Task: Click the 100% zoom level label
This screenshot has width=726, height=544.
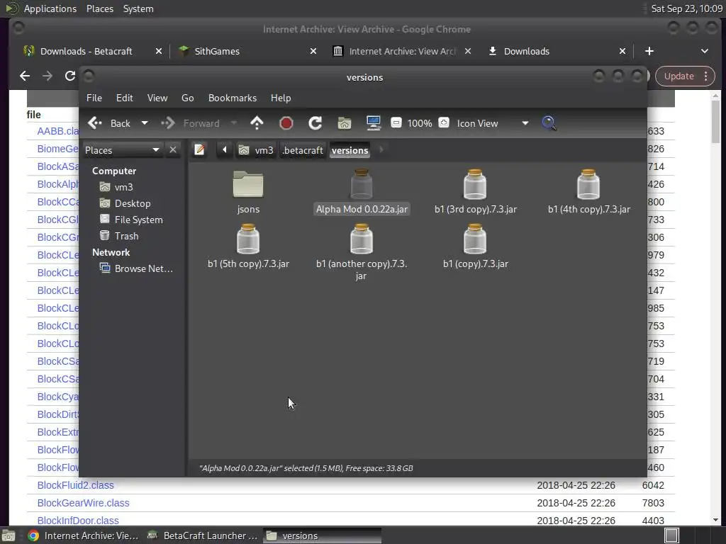Action: pyautogui.click(x=420, y=123)
